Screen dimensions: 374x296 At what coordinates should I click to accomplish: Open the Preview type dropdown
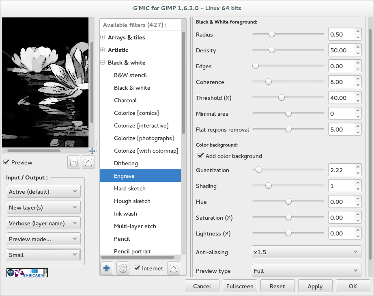306,271
